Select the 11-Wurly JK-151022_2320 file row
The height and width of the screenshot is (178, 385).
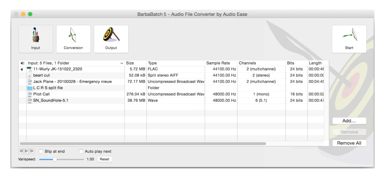172,69
